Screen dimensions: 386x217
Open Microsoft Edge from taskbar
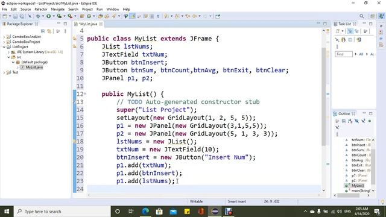(x=145, y=212)
